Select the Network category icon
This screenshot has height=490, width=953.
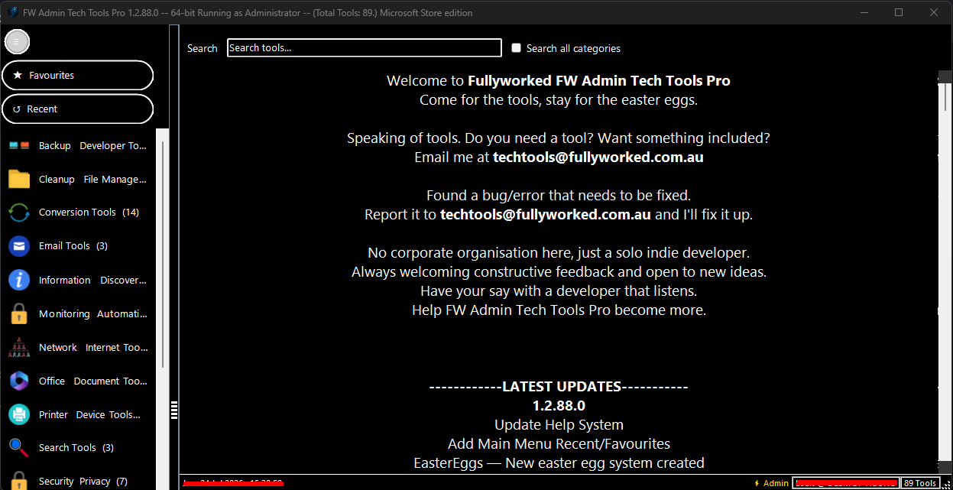[19, 347]
